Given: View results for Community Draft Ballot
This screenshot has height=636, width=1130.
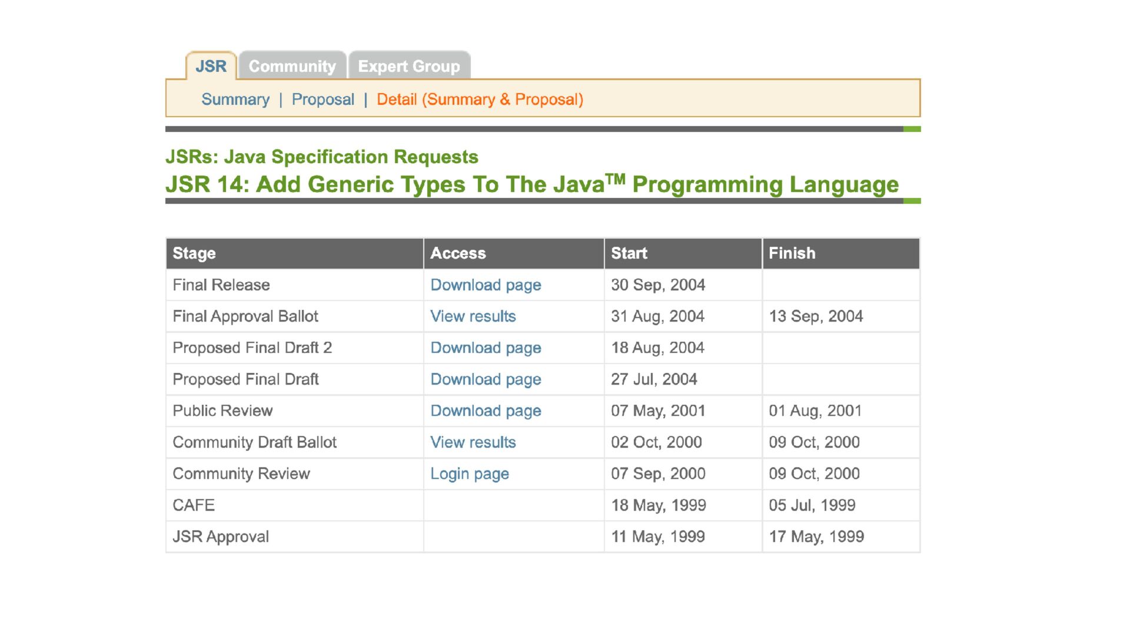Looking at the screenshot, I should pyautogui.click(x=473, y=442).
